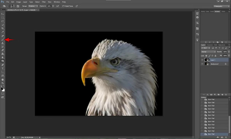Click tablet pressure icon in options bar
This screenshot has height=139, width=231.
(x=77, y=6)
